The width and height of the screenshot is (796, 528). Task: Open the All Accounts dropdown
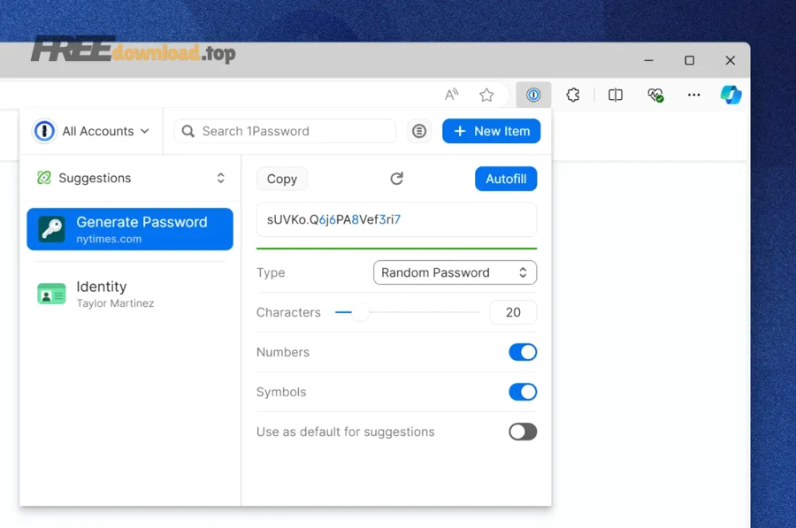tap(102, 131)
